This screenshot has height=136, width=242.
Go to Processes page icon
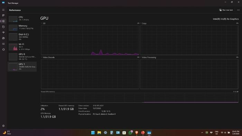click(3, 16)
